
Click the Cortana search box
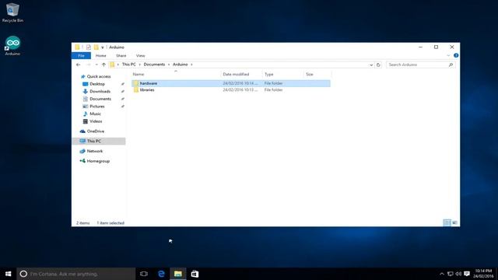pos(76,274)
